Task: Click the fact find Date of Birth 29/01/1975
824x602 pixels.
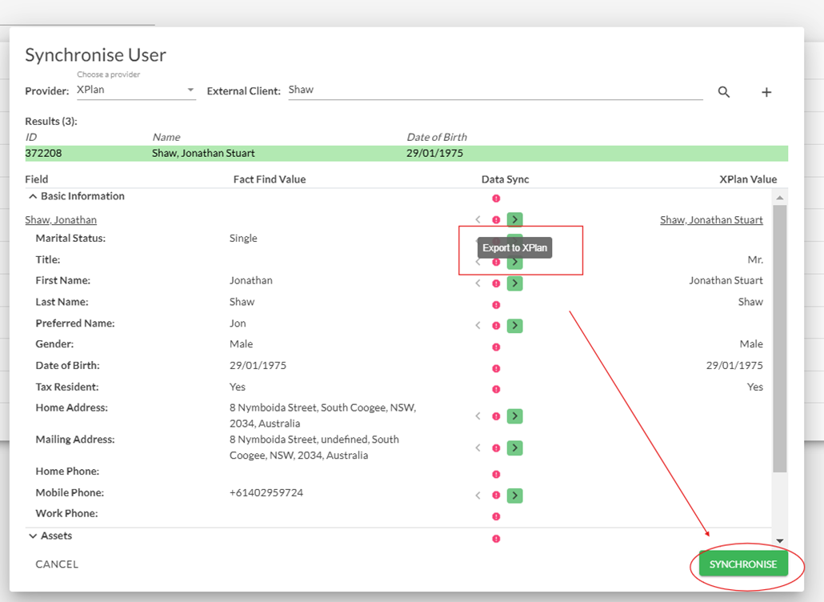Action: [258, 365]
